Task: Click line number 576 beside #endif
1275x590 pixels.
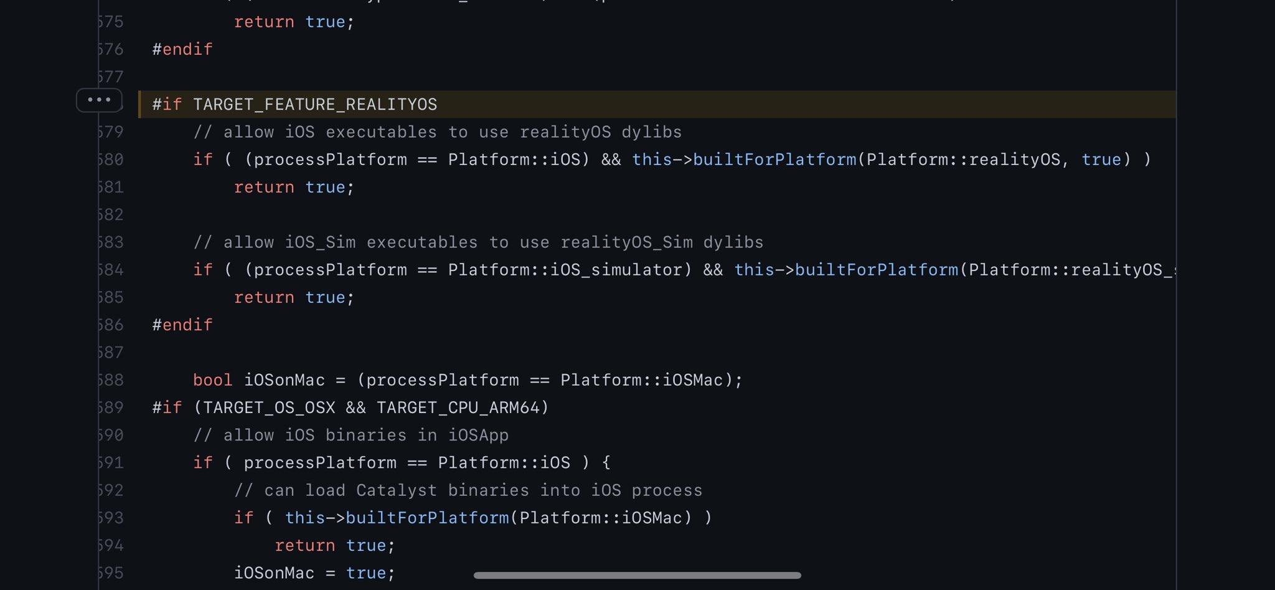Action: click(111, 49)
